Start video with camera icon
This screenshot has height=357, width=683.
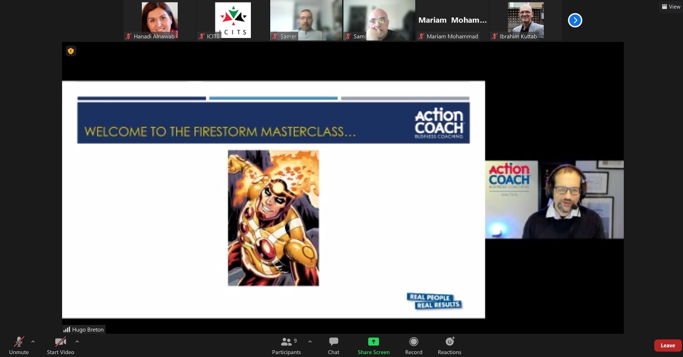tap(60, 346)
